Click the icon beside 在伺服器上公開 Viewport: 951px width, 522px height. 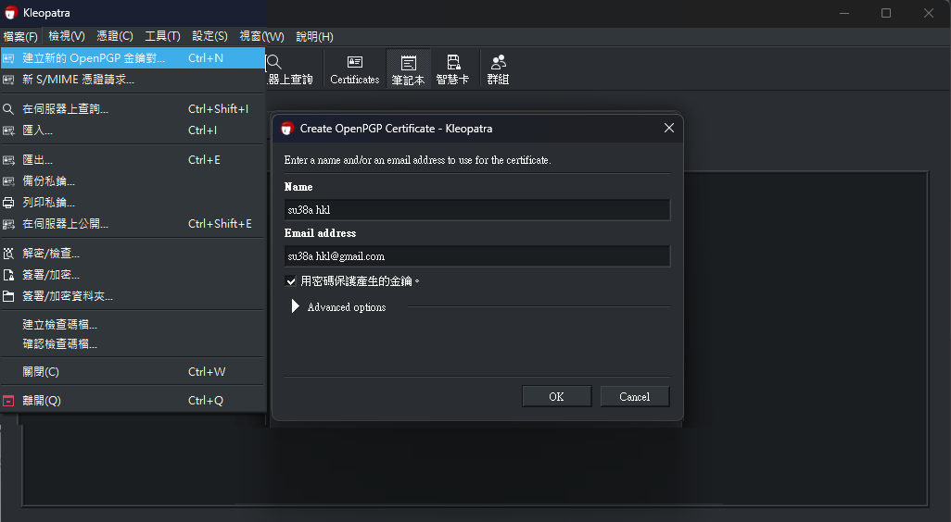pyautogui.click(x=8, y=224)
